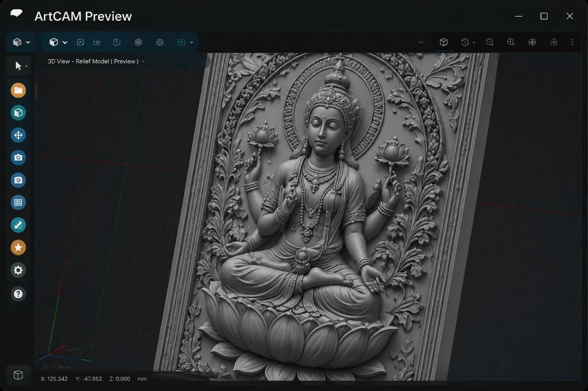Expand the chevron beside the circular rotate view icon
Image resolution: width=588 pixels, height=391 pixels.
(474, 42)
